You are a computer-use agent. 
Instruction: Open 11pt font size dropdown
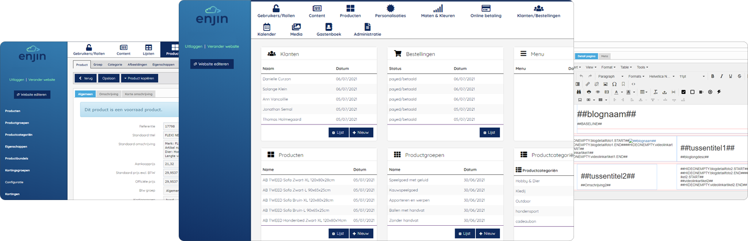[x=692, y=76]
